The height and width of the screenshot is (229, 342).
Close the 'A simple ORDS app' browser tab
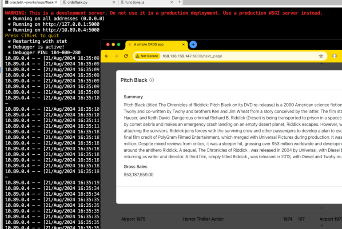pos(183,44)
